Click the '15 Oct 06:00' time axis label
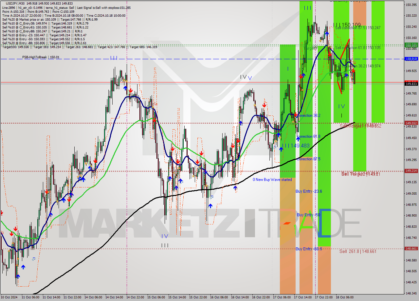Viewport: 419px width, 301px height. click(156, 297)
